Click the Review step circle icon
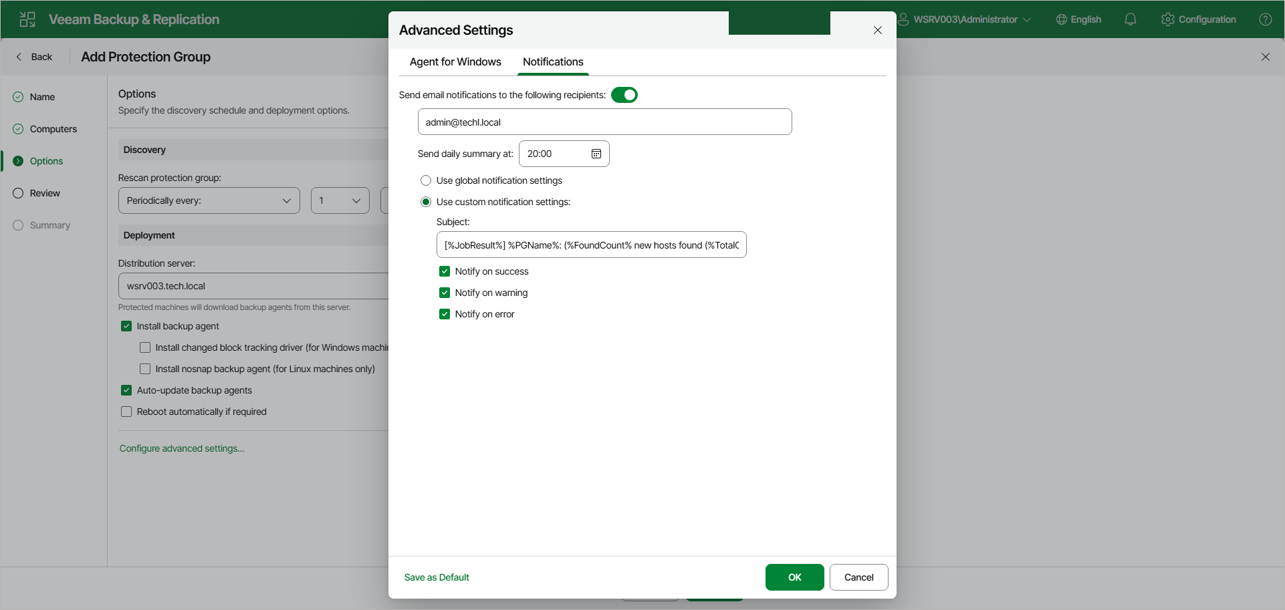This screenshot has height=610, width=1285. coord(18,193)
